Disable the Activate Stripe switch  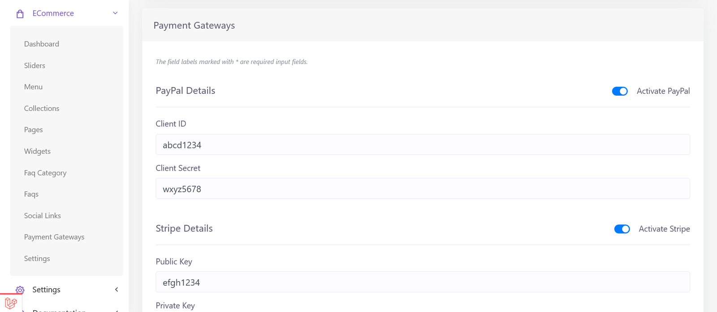pos(622,229)
